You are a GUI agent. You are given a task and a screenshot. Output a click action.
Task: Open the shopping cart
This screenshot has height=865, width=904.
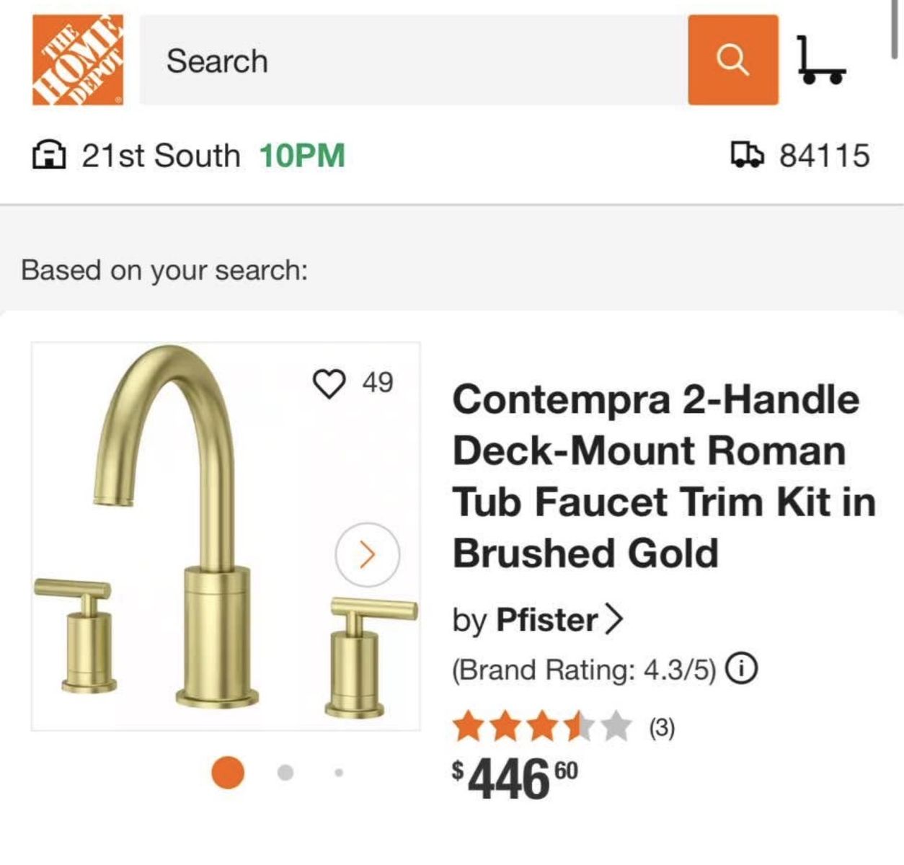[x=820, y=61]
